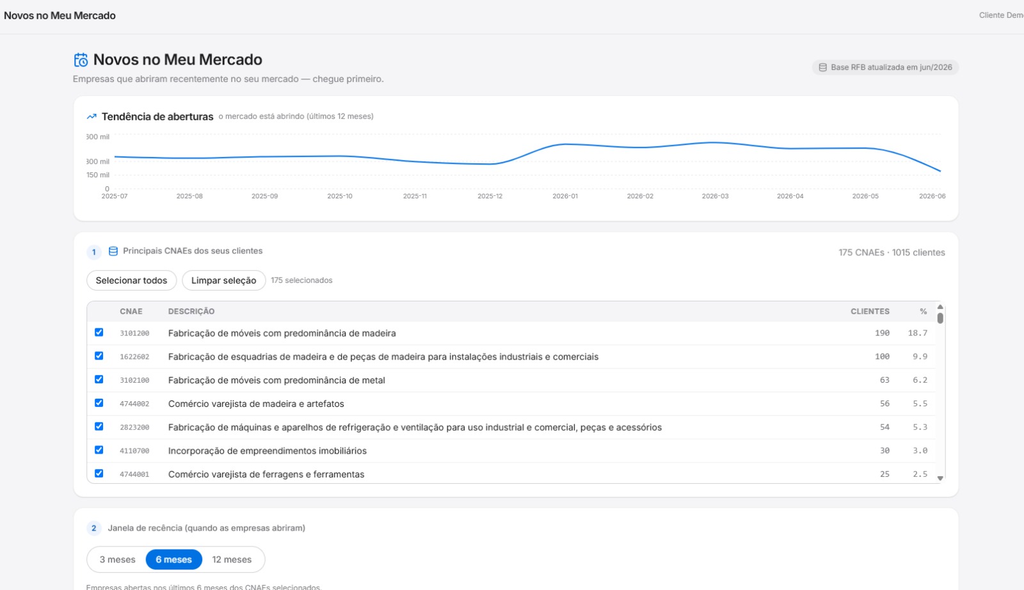This screenshot has width=1024, height=590.
Task: Click Cliente Demo label at top right
Action: pos(1002,15)
